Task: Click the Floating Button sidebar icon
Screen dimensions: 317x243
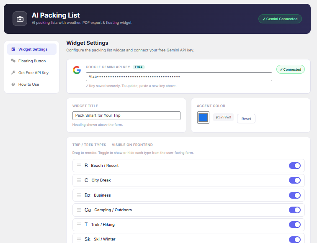Action: pyautogui.click(x=13, y=61)
